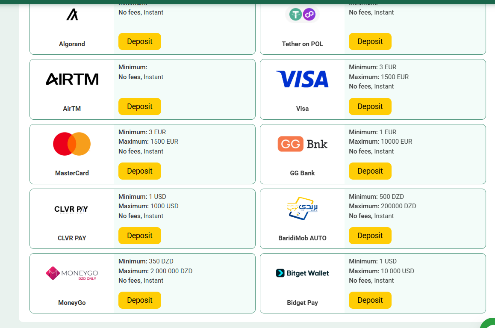Click the AirTM name label
Screen dimensions: 495x328
point(72,109)
